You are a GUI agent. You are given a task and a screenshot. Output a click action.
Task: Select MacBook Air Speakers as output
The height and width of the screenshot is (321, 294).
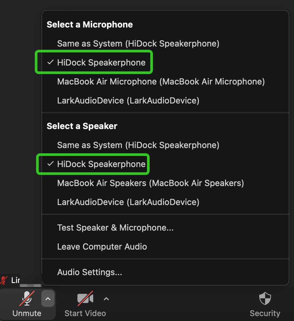pos(151,183)
